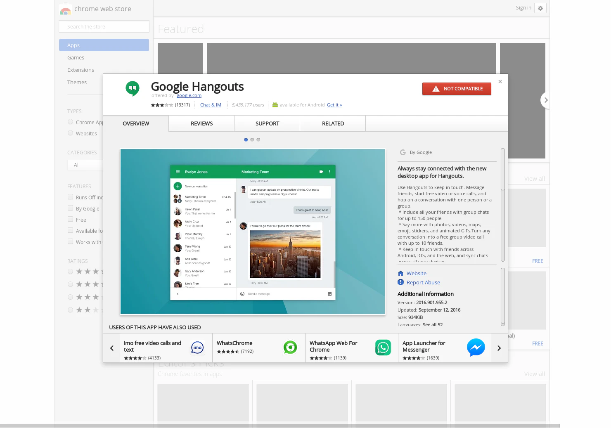
Task: Switch to the REVIEWS tab
Action: pyautogui.click(x=201, y=123)
